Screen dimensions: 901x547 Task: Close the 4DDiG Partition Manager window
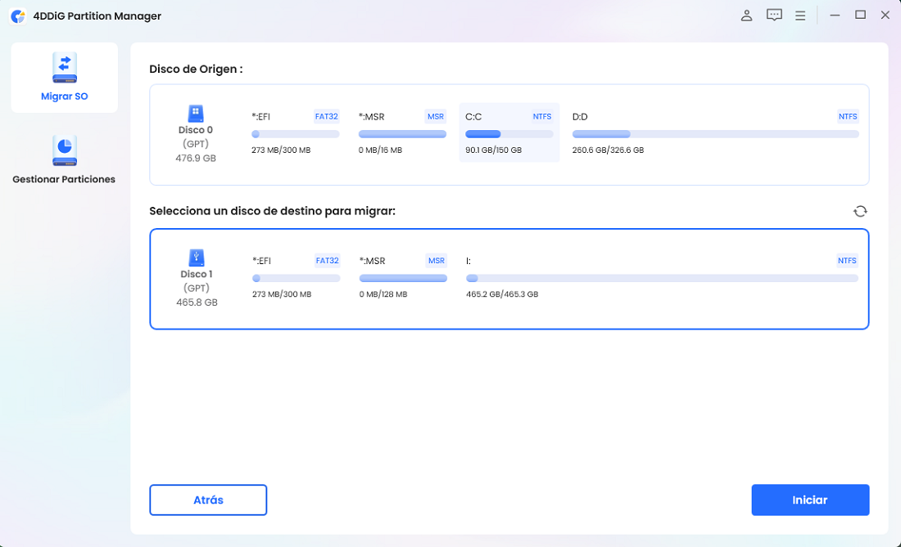[x=885, y=16]
